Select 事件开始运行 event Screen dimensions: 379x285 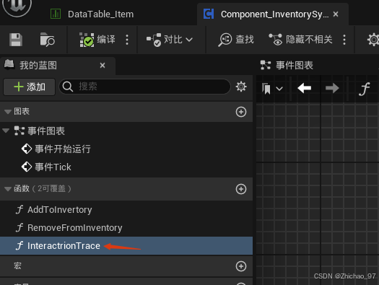coord(62,149)
